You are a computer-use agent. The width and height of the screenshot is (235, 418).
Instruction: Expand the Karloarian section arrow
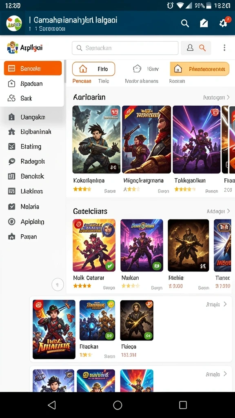228,97
